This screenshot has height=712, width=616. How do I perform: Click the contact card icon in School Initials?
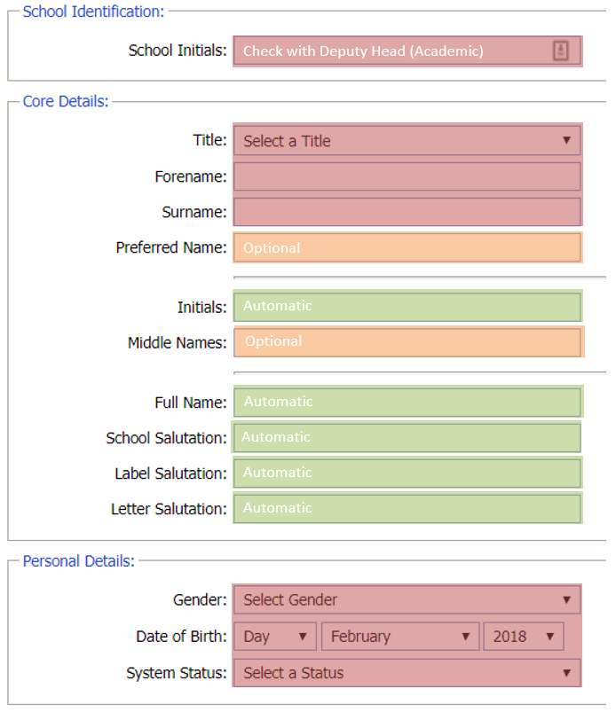pyautogui.click(x=560, y=51)
